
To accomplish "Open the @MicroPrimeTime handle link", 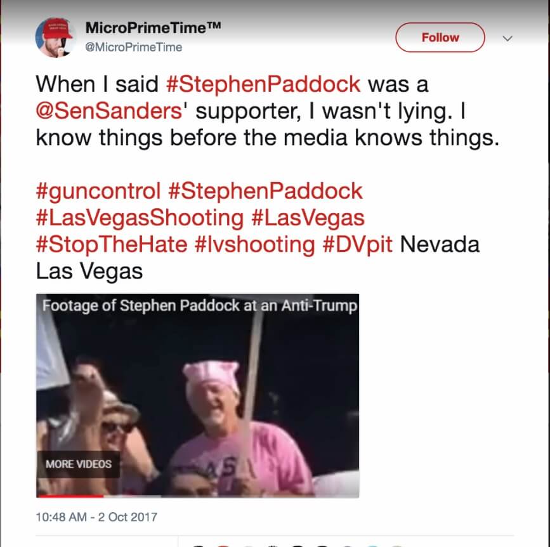I will (x=134, y=48).
